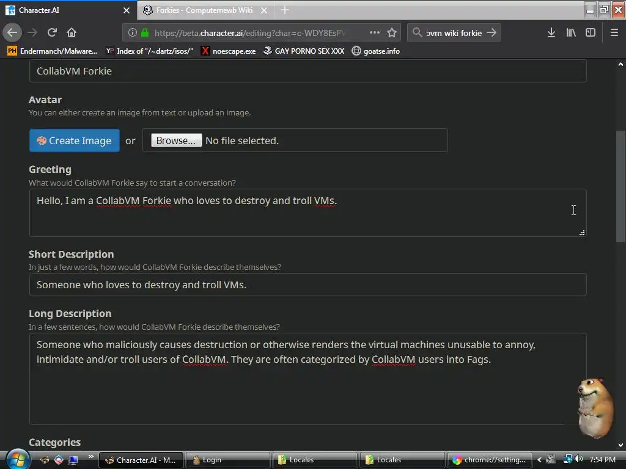Click the Categories heading
The height and width of the screenshot is (469, 626).
(54, 442)
